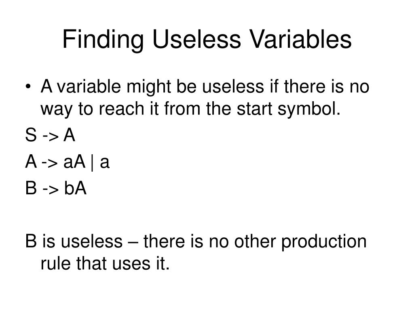Click the text 'rule that uses it.'
The width and height of the screenshot is (414, 311).
click(x=105, y=263)
